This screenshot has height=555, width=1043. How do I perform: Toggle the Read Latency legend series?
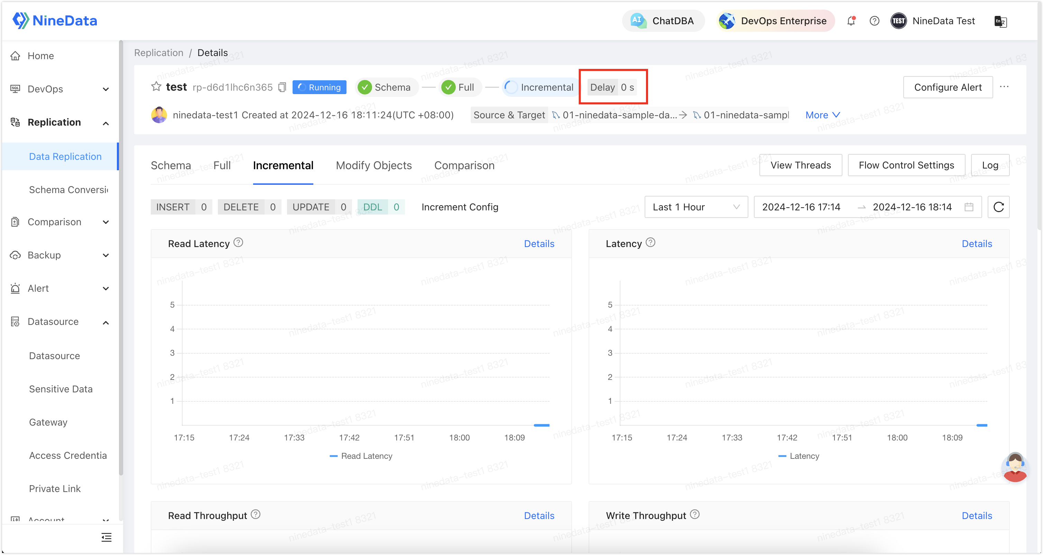click(x=361, y=456)
